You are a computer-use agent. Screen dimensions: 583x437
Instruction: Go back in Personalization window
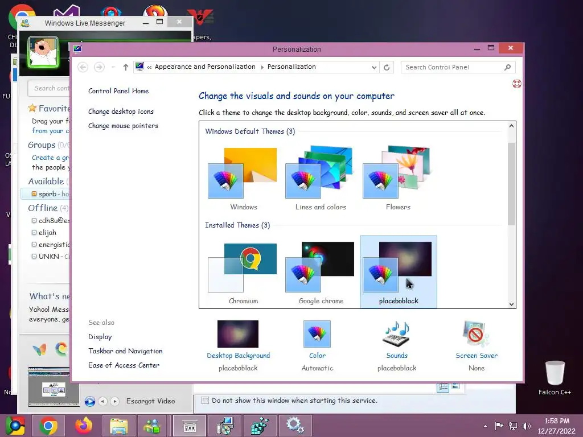click(83, 67)
